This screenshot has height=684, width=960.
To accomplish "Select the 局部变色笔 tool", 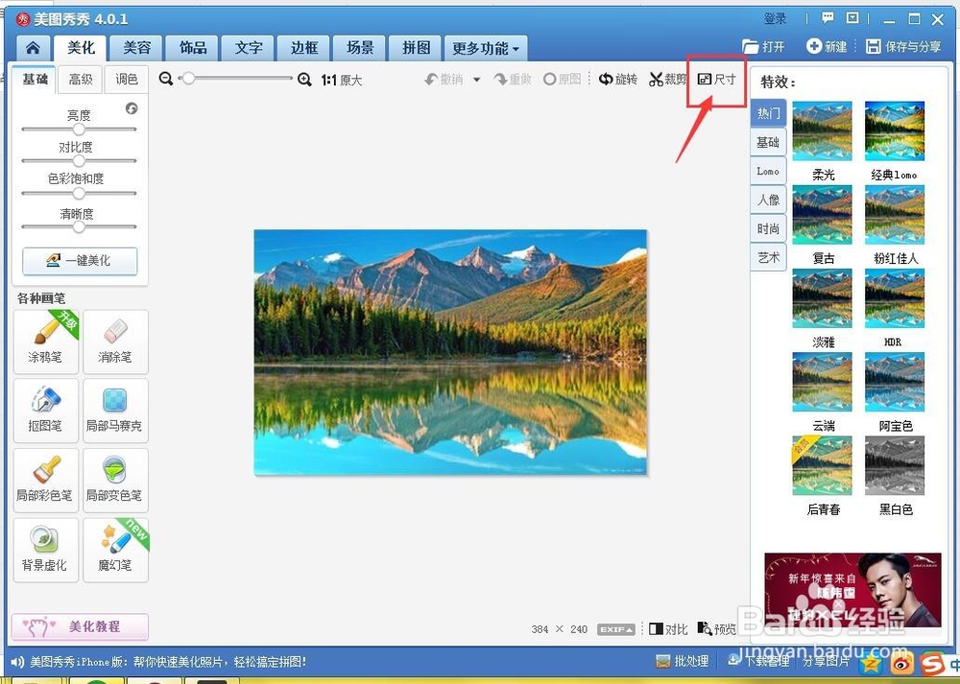I will [116, 481].
